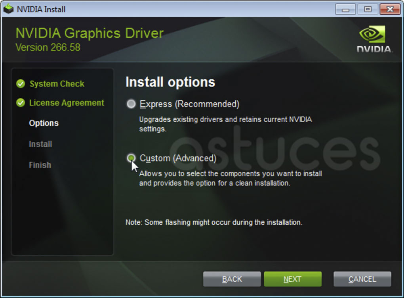Go to the License Agreement step
The width and height of the screenshot is (404, 298).
tap(67, 103)
